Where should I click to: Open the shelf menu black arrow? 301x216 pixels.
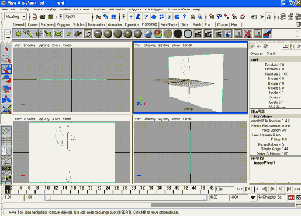[8, 37]
